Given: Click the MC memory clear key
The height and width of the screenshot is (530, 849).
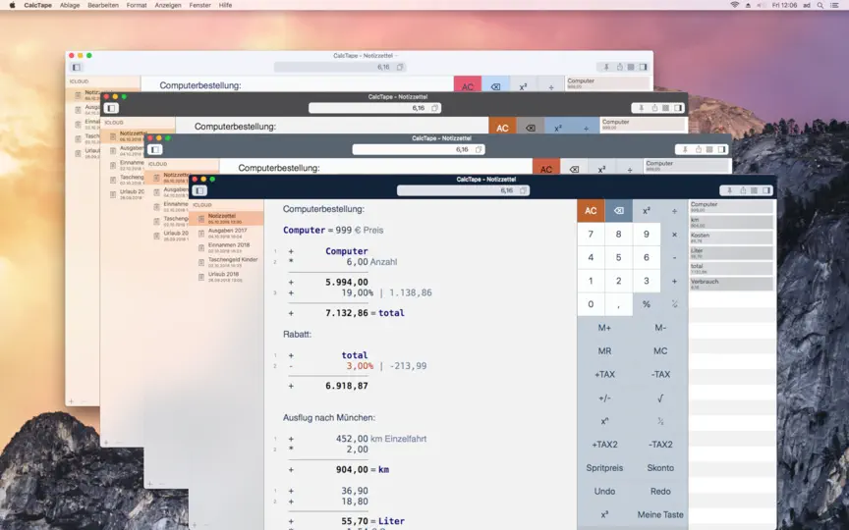Looking at the screenshot, I should point(660,351).
